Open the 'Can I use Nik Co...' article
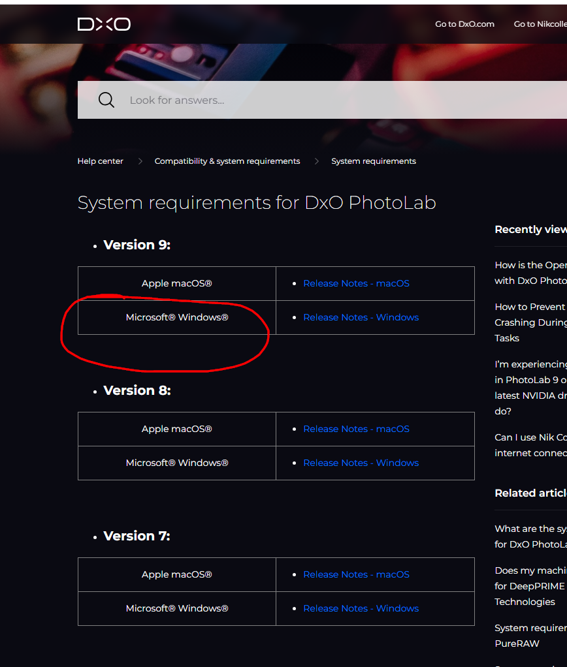The height and width of the screenshot is (667, 567). (530, 445)
